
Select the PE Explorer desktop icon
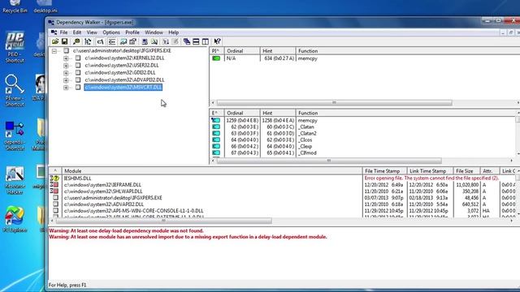coord(15,219)
